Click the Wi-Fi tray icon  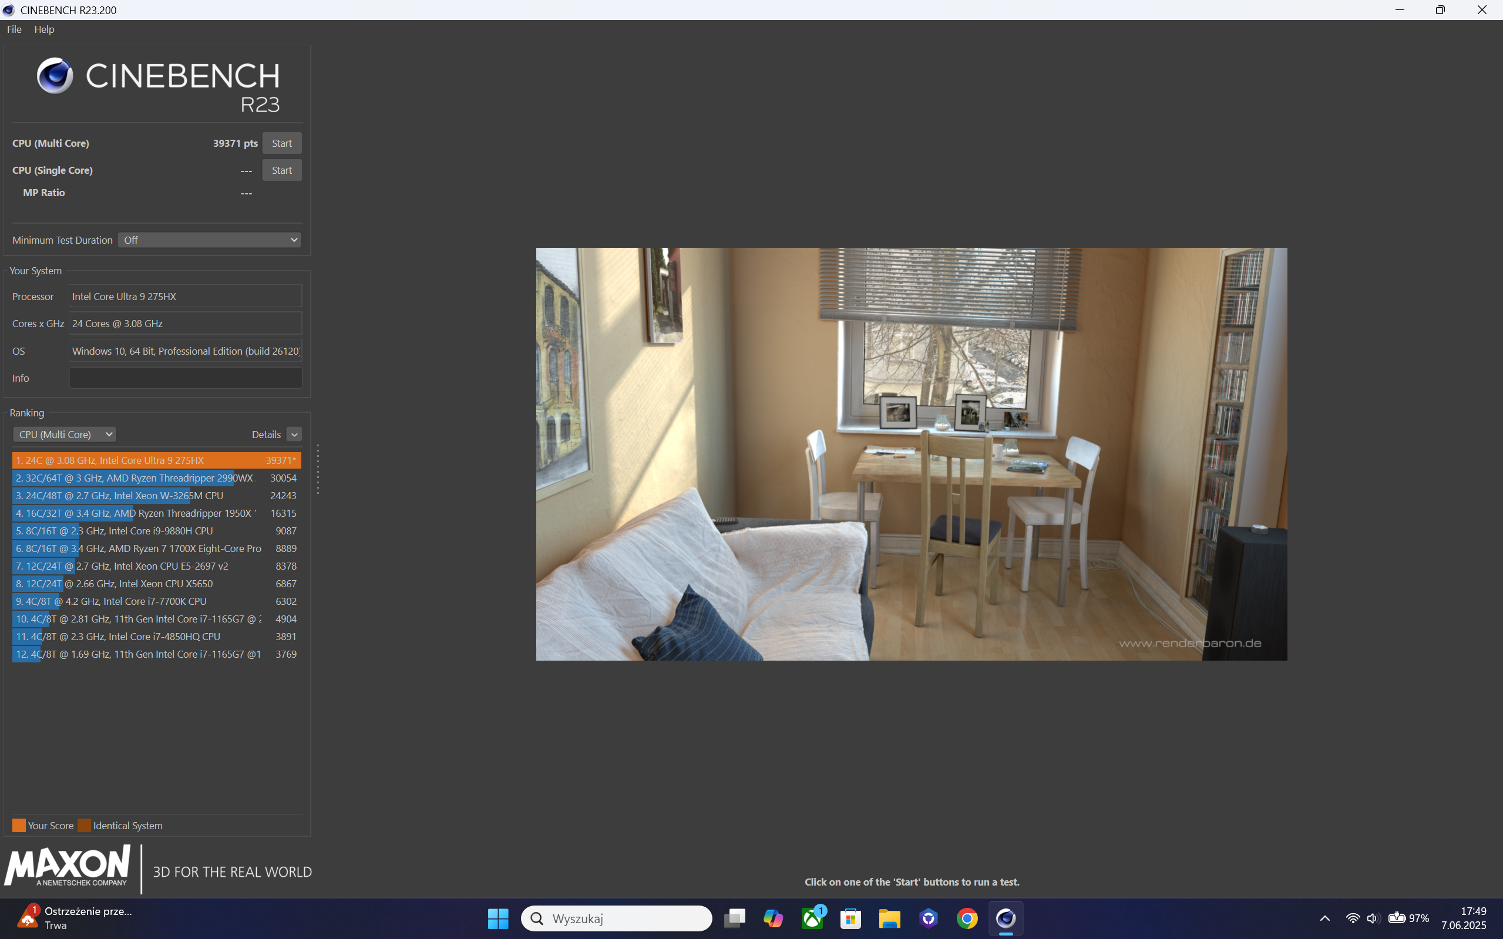click(1352, 918)
